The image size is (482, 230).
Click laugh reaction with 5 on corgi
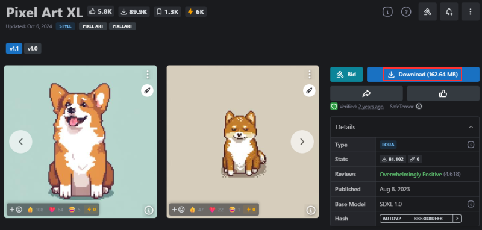[75, 210]
